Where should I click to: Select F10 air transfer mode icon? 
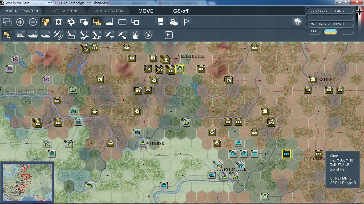tap(122, 35)
